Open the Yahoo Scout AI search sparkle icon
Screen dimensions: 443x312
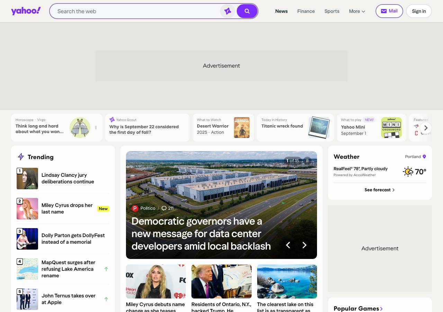pos(228,11)
